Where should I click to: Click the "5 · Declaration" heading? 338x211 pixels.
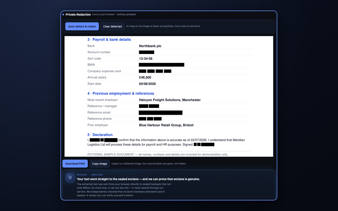tap(100, 135)
